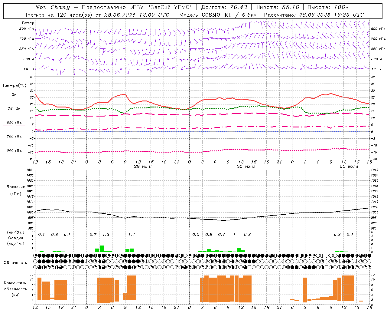The image size is (387, 310).
Task: Click the provider text ФГБУ "ЗапСиб УГМС"
Action: [161, 7]
